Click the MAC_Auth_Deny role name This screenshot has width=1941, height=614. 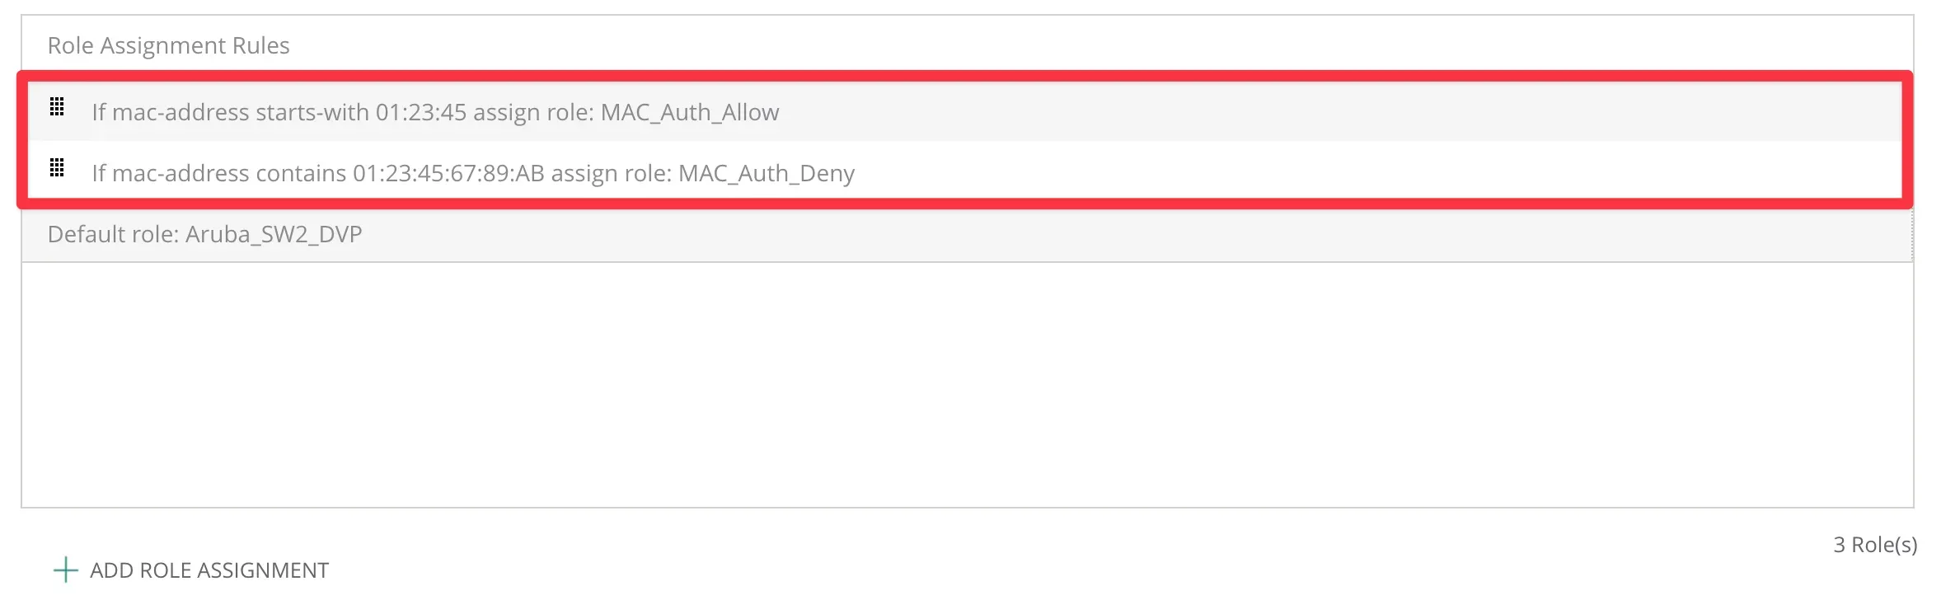pos(767,173)
